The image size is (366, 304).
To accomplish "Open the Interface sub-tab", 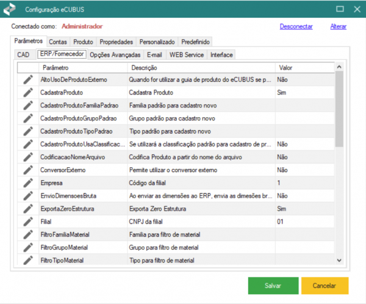I will (x=221, y=55).
